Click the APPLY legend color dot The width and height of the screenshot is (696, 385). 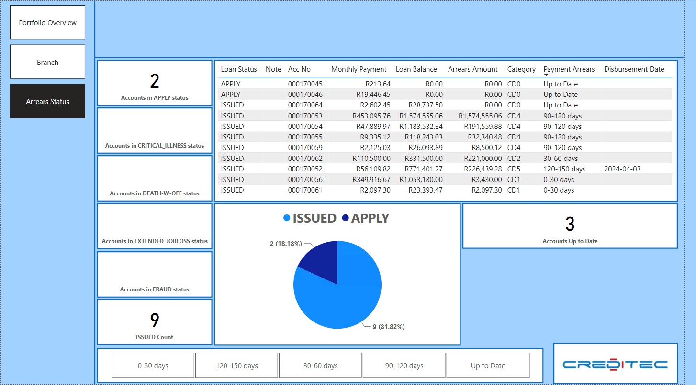point(345,218)
